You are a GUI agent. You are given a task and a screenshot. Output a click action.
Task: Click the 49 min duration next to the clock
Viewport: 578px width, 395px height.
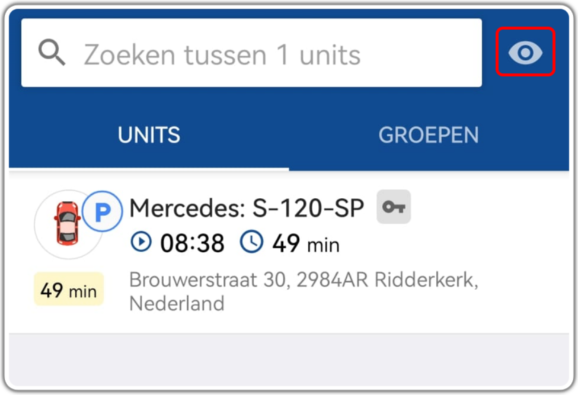click(x=305, y=243)
